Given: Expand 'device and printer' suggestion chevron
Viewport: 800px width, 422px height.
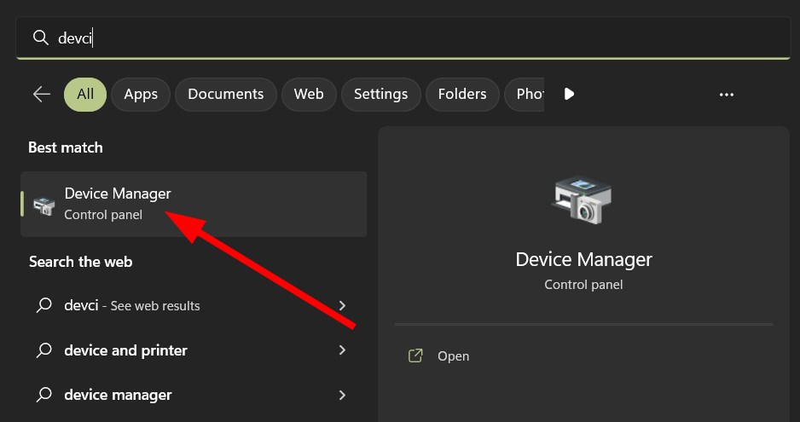Looking at the screenshot, I should coord(342,350).
